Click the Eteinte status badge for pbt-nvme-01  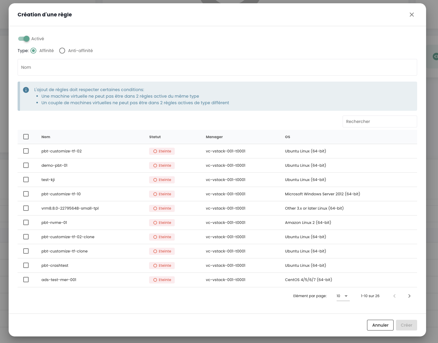coord(162,223)
